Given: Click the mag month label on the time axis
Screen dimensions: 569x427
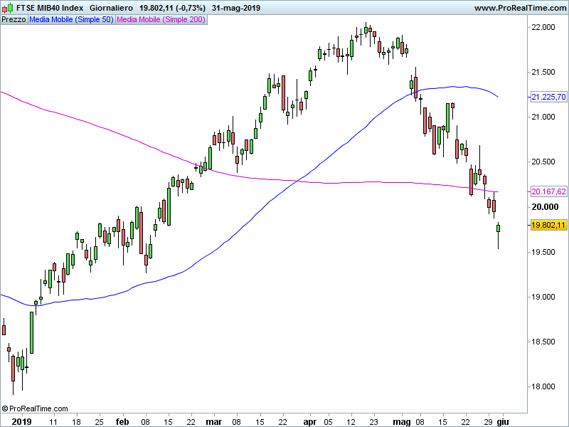Looking at the screenshot, I should coord(402,422).
